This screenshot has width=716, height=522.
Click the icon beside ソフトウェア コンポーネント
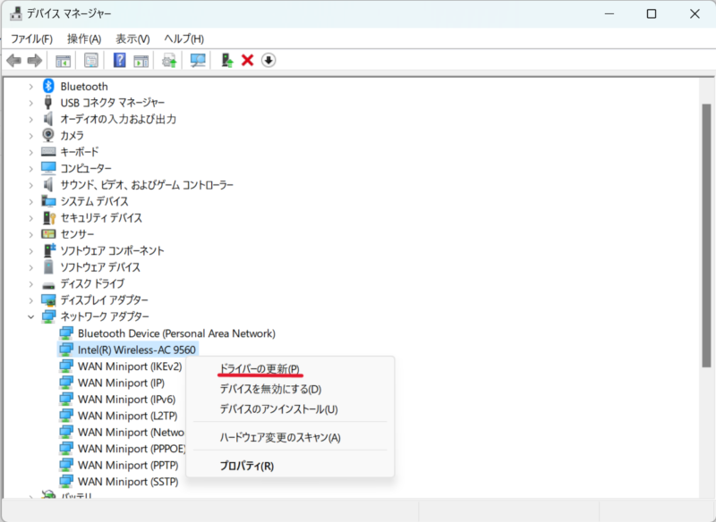(48, 250)
